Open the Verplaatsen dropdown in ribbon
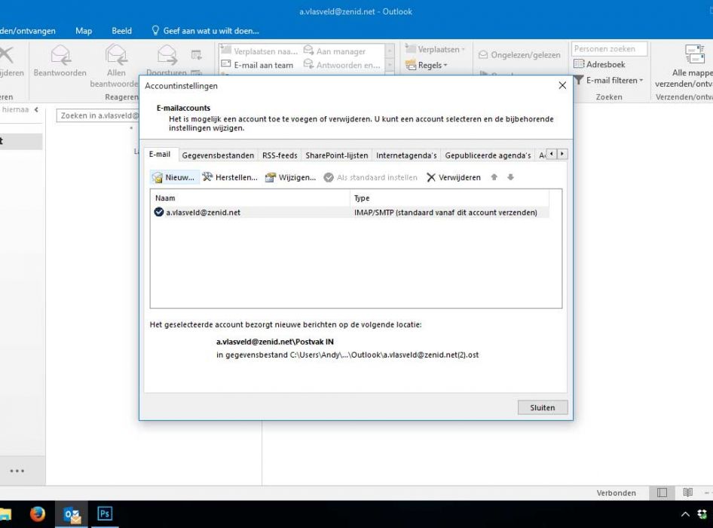The width and height of the screenshot is (713, 528). pyautogui.click(x=435, y=49)
